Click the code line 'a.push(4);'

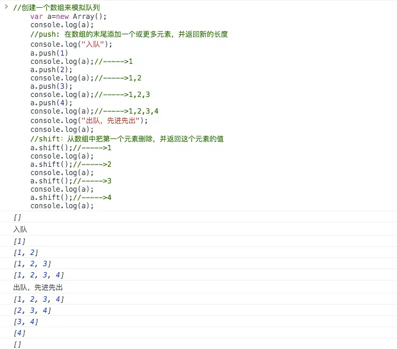pyautogui.click(x=52, y=103)
